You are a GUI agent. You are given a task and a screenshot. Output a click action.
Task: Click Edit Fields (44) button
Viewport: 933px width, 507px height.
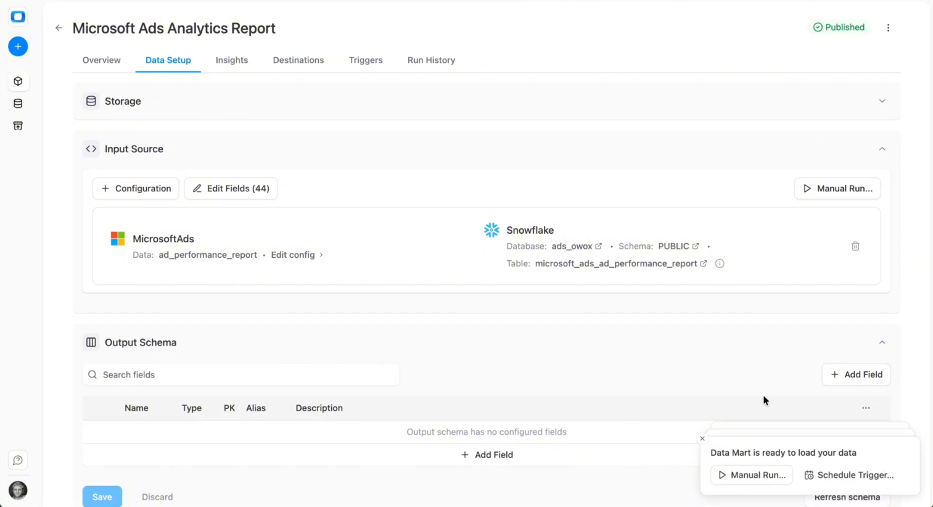[x=231, y=189]
